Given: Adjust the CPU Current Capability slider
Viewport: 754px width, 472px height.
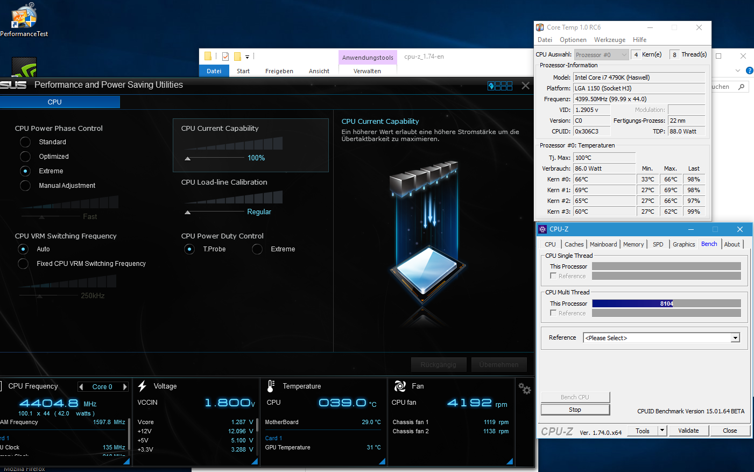Looking at the screenshot, I should coord(188,159).
